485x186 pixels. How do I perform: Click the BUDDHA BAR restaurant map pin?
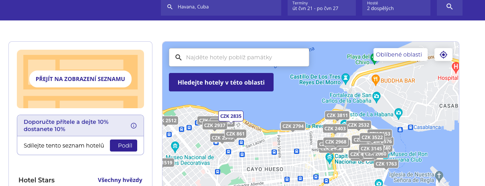point(375,79)
